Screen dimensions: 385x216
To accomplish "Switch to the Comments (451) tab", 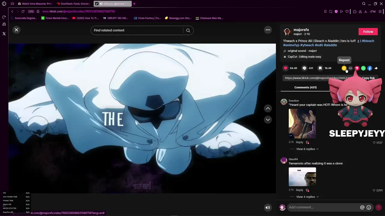I will pos(305,87).
